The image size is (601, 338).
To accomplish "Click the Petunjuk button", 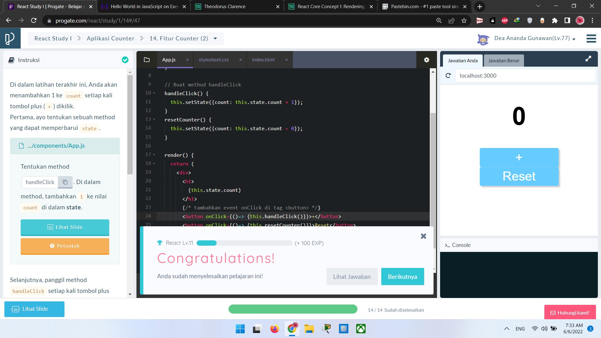I will [x=65, y=246].
